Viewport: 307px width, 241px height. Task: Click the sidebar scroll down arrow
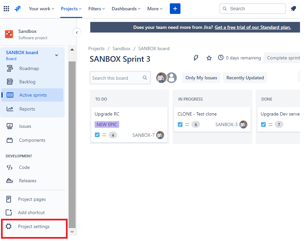click(72, 232)
